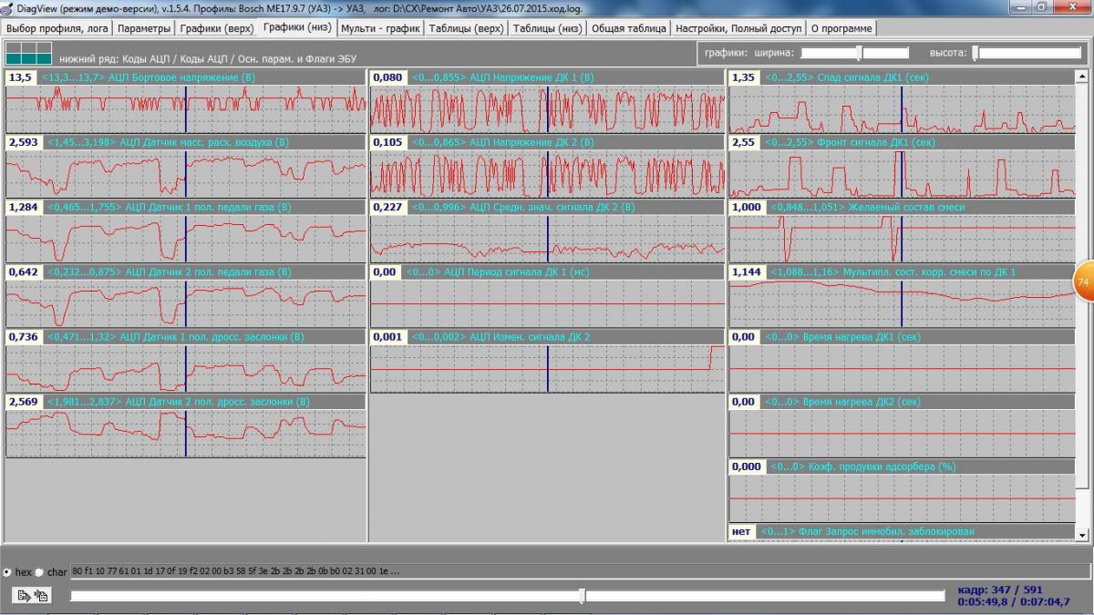Open the Общая таблица tab
The image size is (1094, 615).
coord(628,28)
